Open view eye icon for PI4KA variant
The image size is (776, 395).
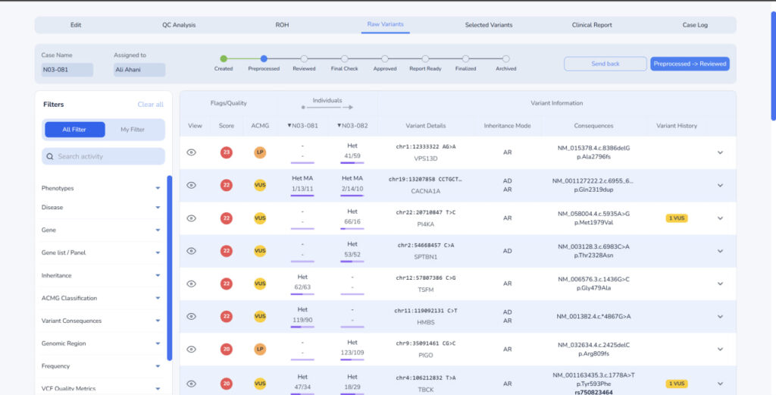(192, 218)
